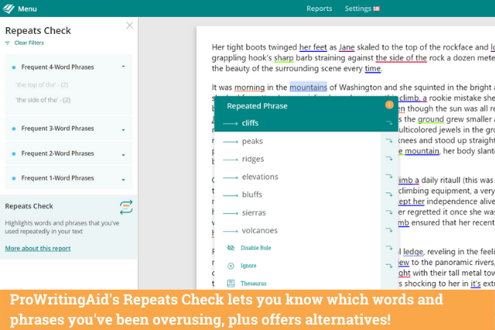Click the crossed-eye Disable Rule icon

(x=230, y=248)
